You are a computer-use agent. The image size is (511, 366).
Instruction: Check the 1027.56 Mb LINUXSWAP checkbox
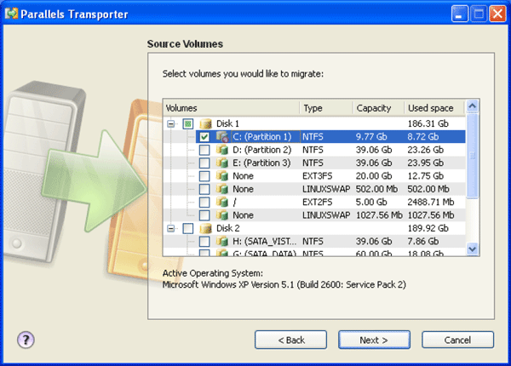coord(204,215)
